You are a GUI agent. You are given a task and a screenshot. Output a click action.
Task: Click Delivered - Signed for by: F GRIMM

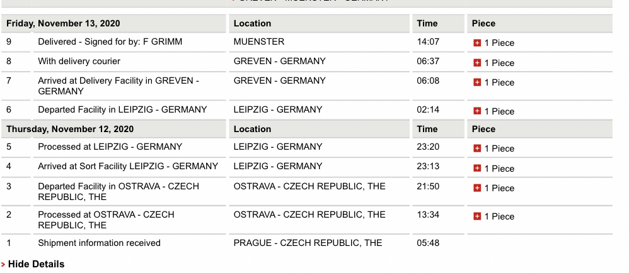point(110,42)
